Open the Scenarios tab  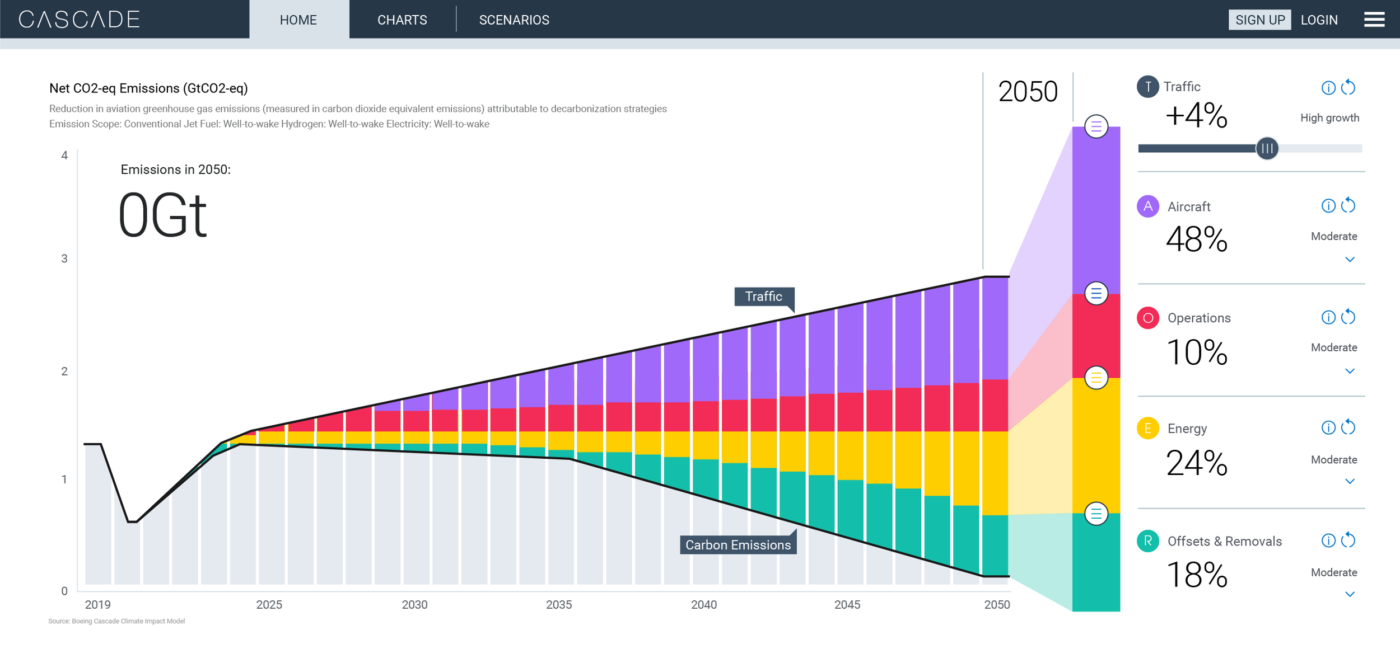[x=514, y=20]
